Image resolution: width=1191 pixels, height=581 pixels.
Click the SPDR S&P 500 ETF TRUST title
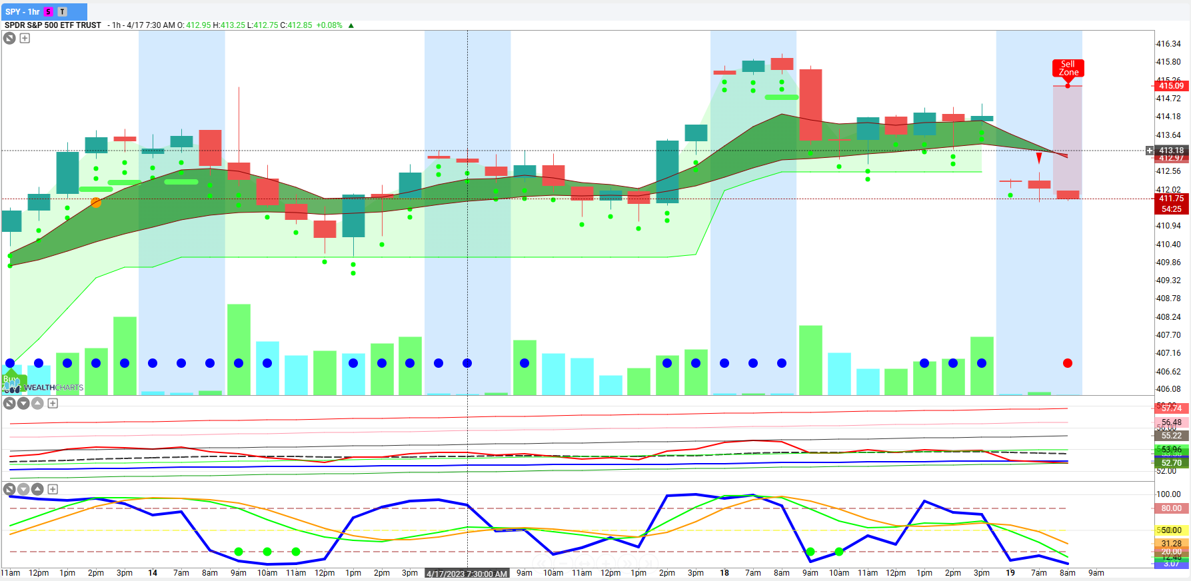click(53, 25)
